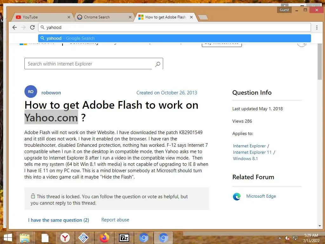325x244 pixels.
Task: Click the Guest profile button
Action: point(284,10)
